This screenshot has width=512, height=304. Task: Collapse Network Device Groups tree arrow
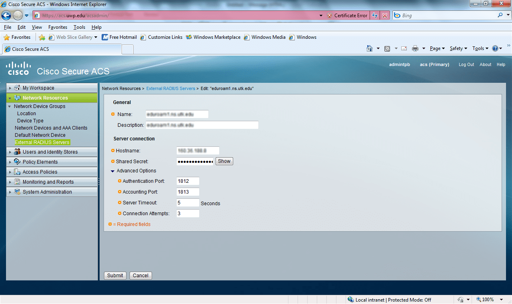click(10, 106)
